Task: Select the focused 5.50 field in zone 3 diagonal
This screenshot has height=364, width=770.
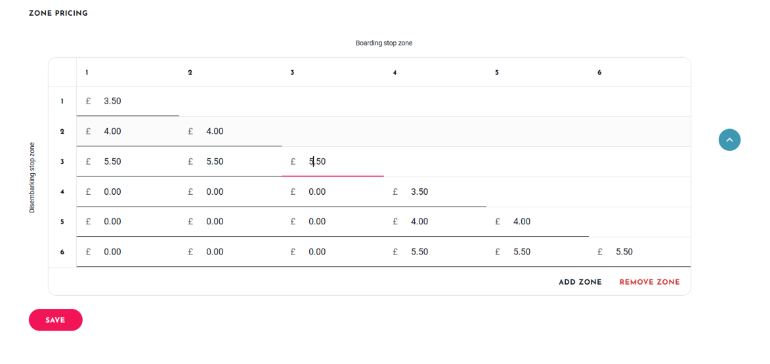Action: (332, 161)
